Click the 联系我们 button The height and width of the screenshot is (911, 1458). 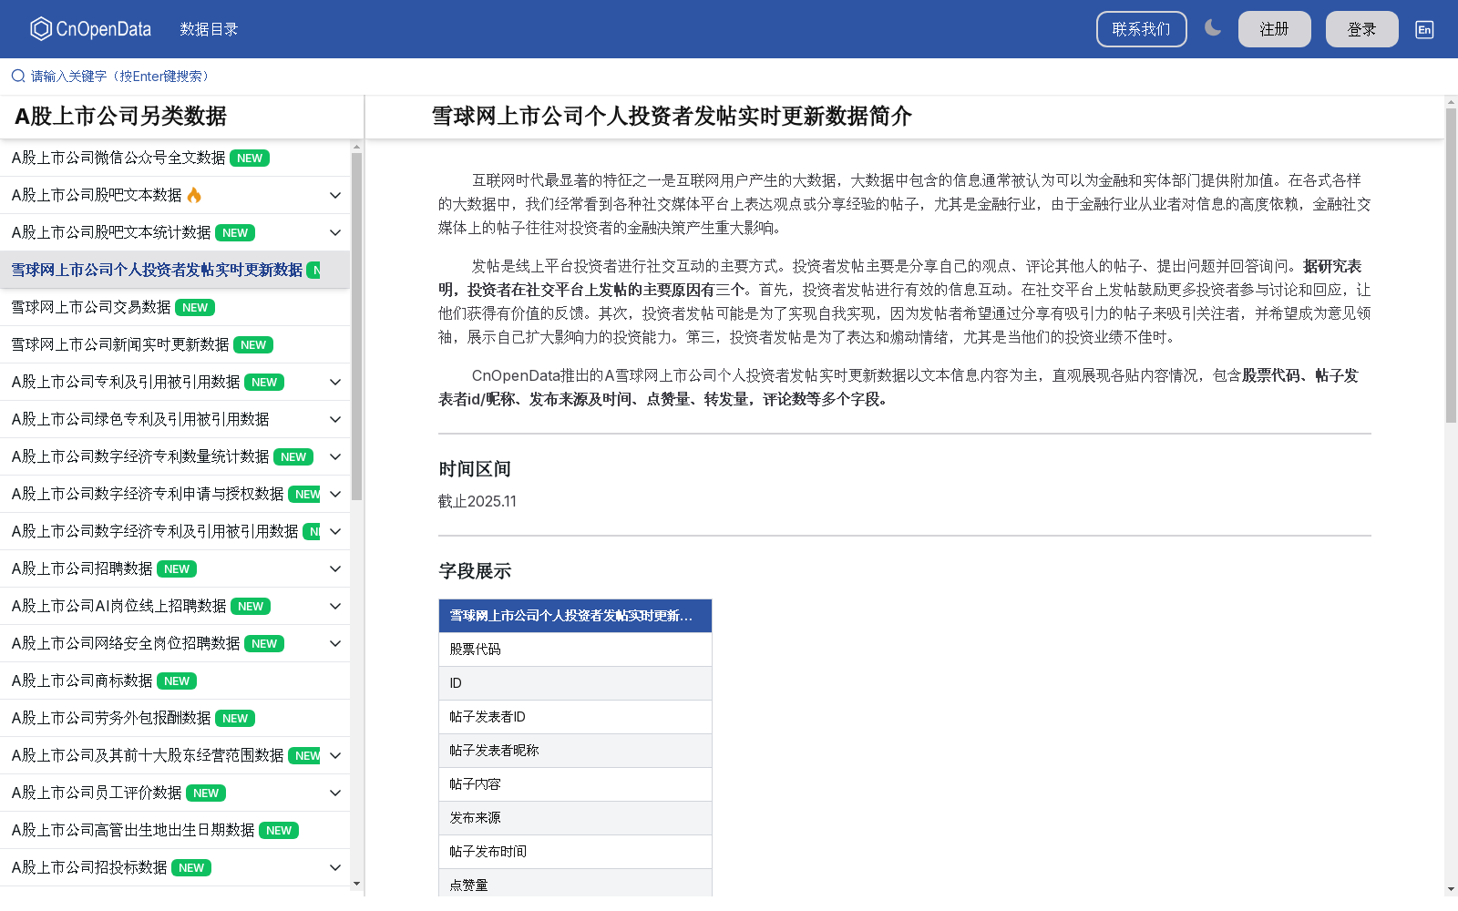pos(1141,29)
